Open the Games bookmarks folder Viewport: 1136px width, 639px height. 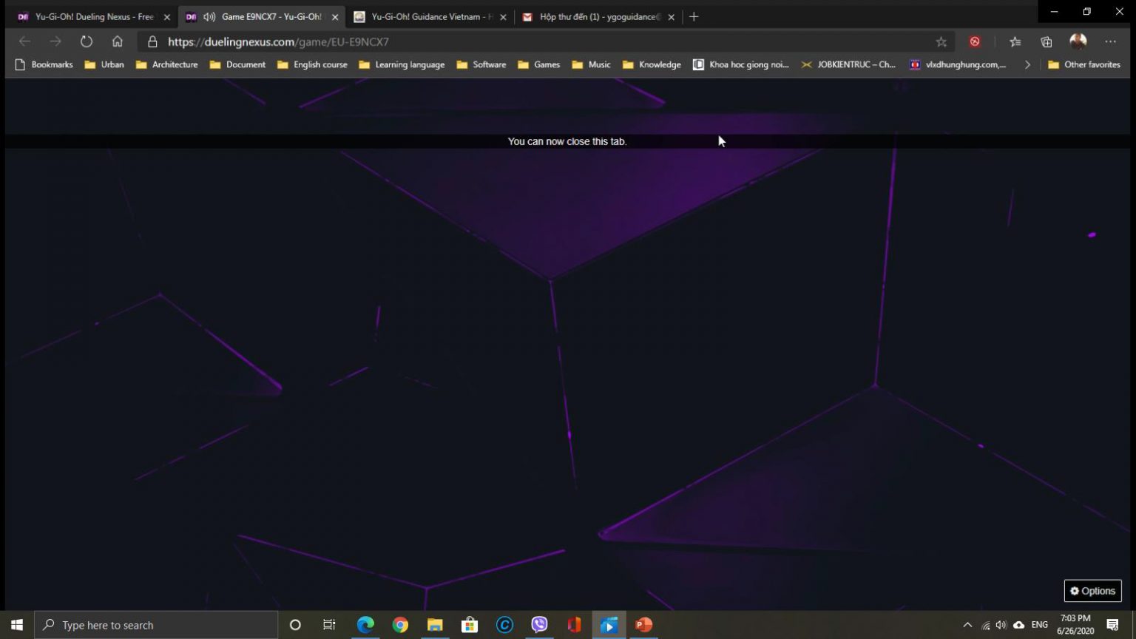(x=539, y=64)
